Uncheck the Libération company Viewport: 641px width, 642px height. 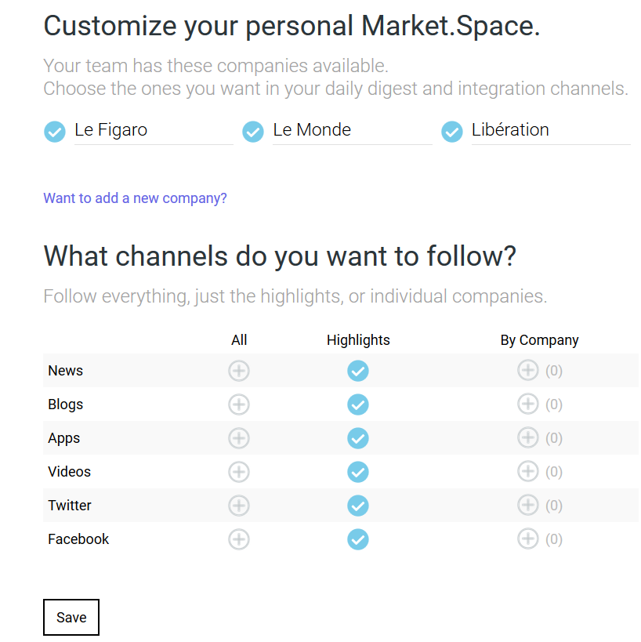tap(452, 132)
